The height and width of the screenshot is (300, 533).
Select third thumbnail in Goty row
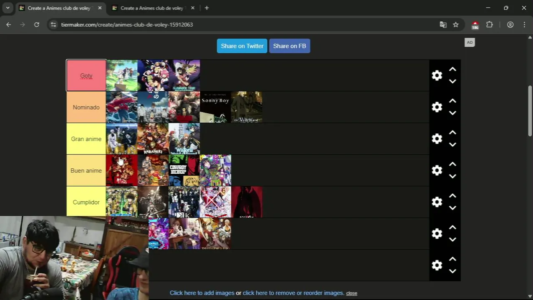pos(184,75)
